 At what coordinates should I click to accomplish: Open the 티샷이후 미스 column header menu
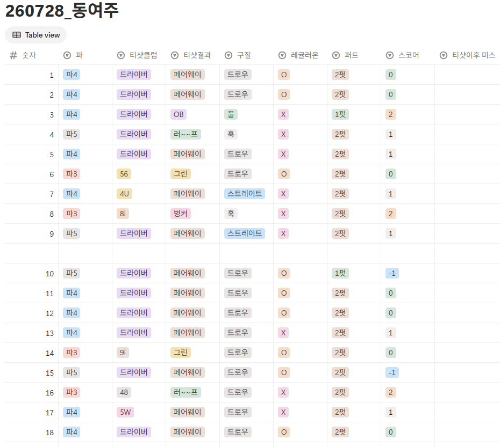[x=468, y=55]
